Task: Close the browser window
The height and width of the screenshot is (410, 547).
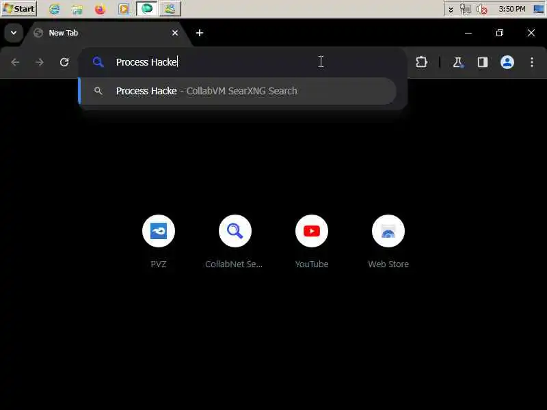Action: (x=531, y=33)
